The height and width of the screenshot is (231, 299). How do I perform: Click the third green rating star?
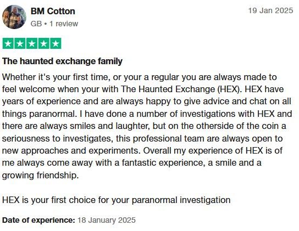pos(32,43)
